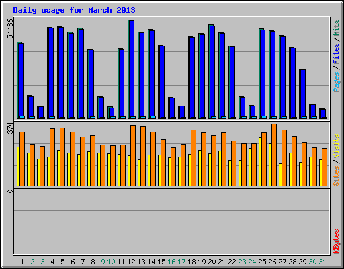
Task: Click day label 14 on axis
Action: point(151,262)
